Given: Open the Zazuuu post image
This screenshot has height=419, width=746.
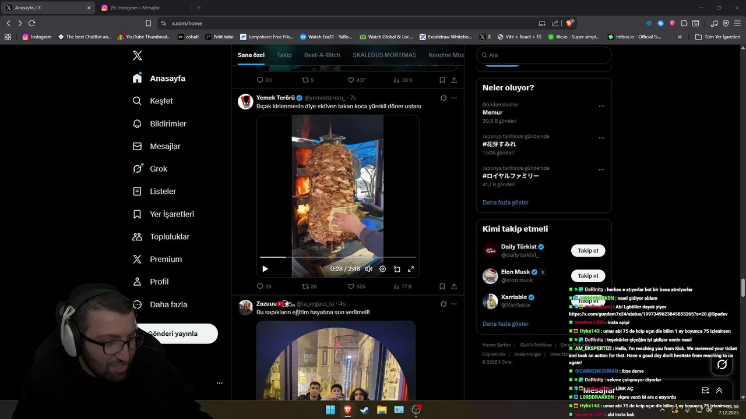Looking at the screenshot, I should pyautogui.click(x=336, y=360).
